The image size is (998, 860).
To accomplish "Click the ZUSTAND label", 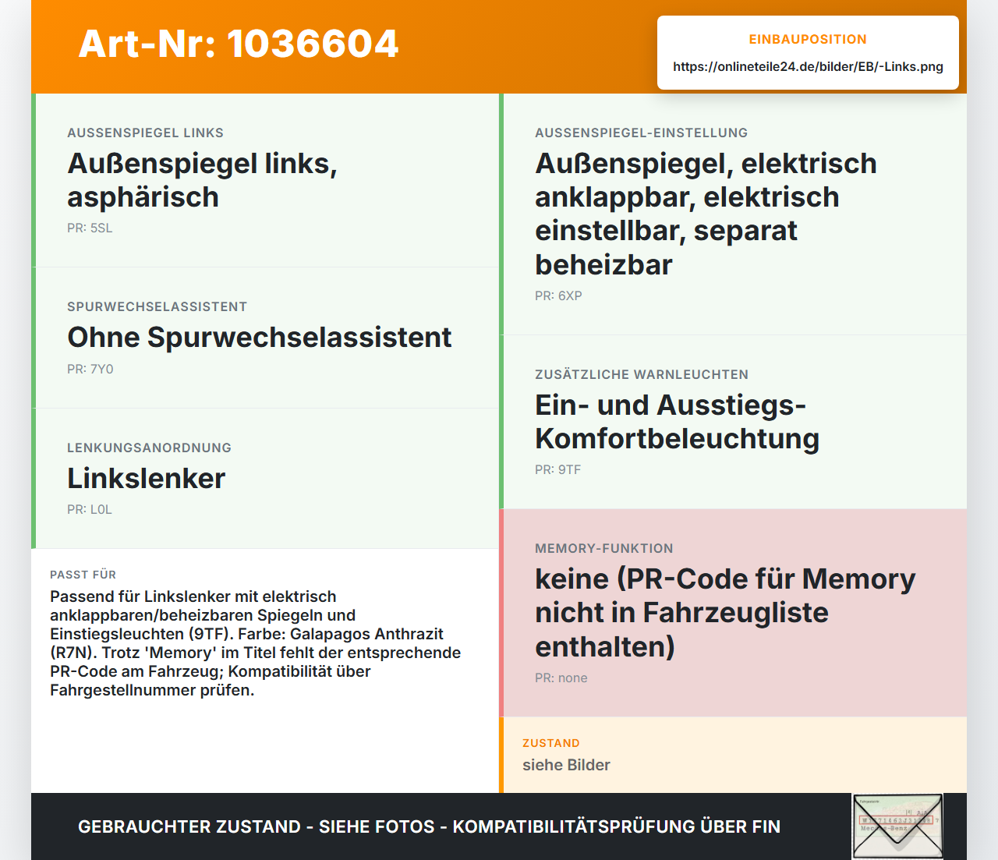I will [550, 743].
